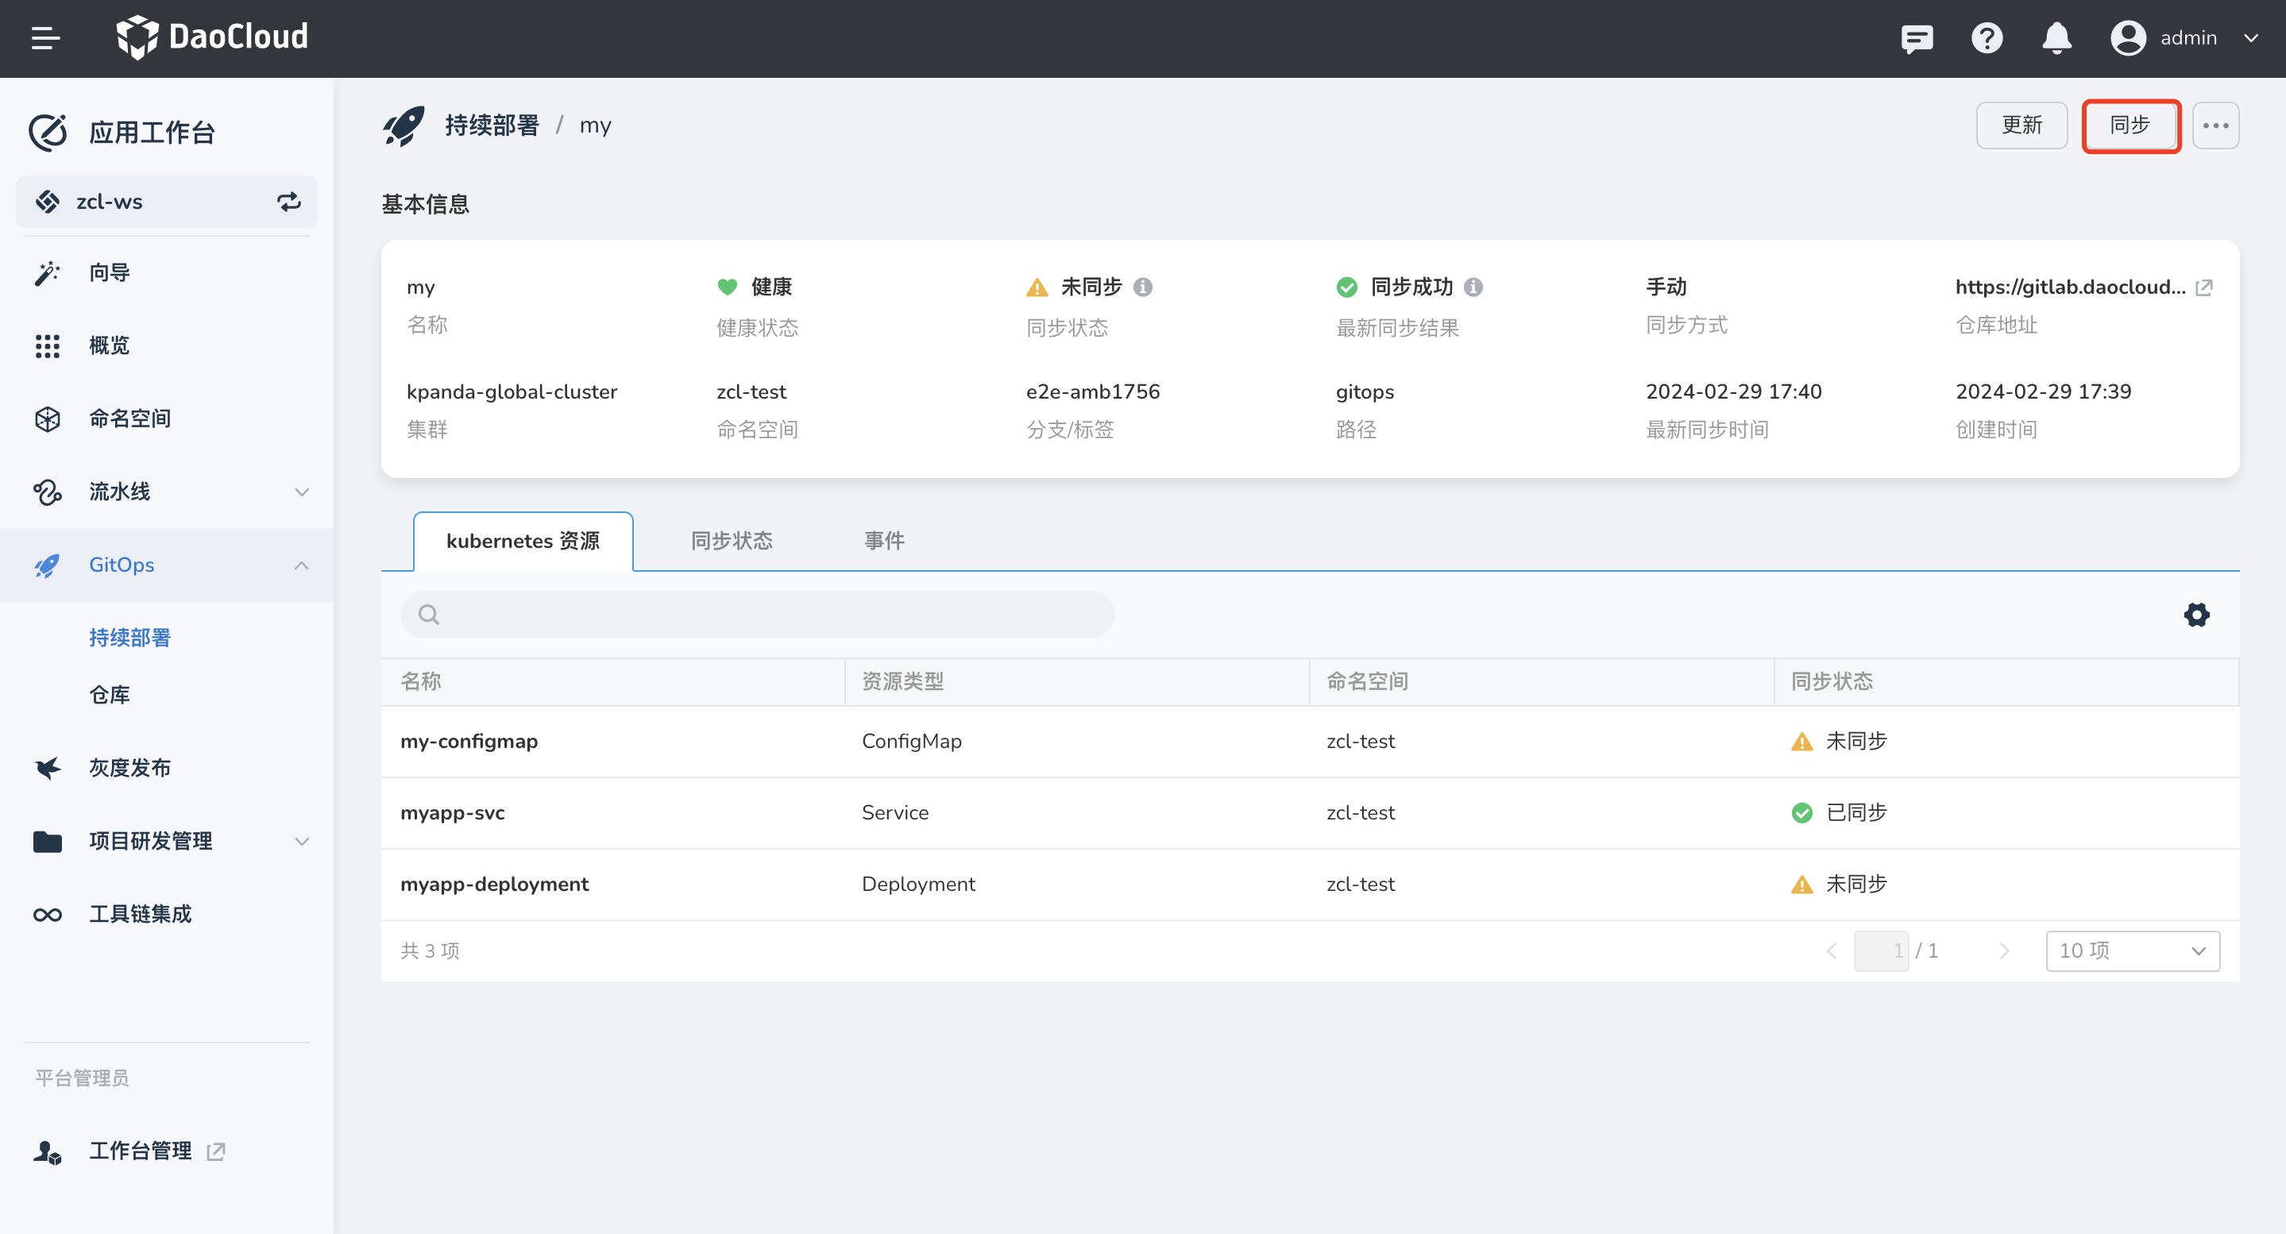Open the 10 项 page size dropdown
This screenshot has width=2286, height=1234.
click(2132, 951)
